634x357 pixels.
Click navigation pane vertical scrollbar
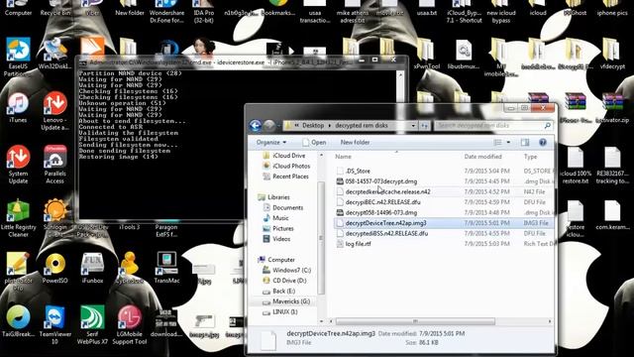321,237
